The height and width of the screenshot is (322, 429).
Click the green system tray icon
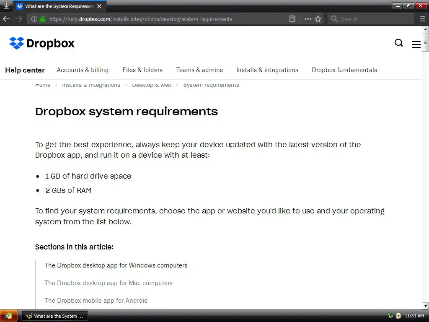point(390,315)
